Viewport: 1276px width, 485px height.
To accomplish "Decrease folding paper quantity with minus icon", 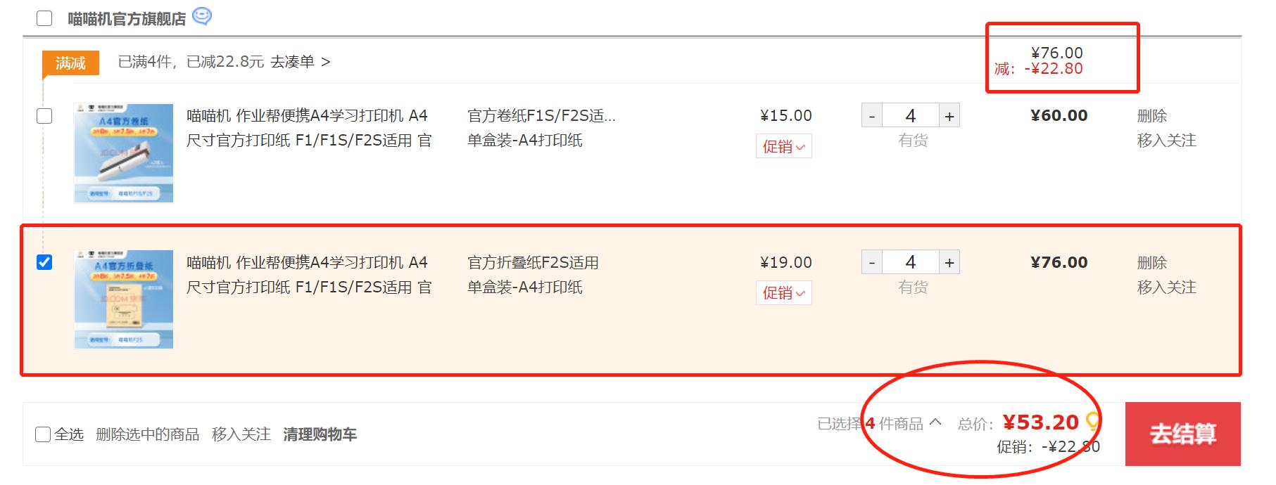I will coord(873,261).
